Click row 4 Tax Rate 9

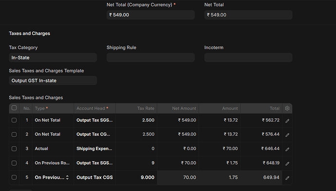point(153,163)
